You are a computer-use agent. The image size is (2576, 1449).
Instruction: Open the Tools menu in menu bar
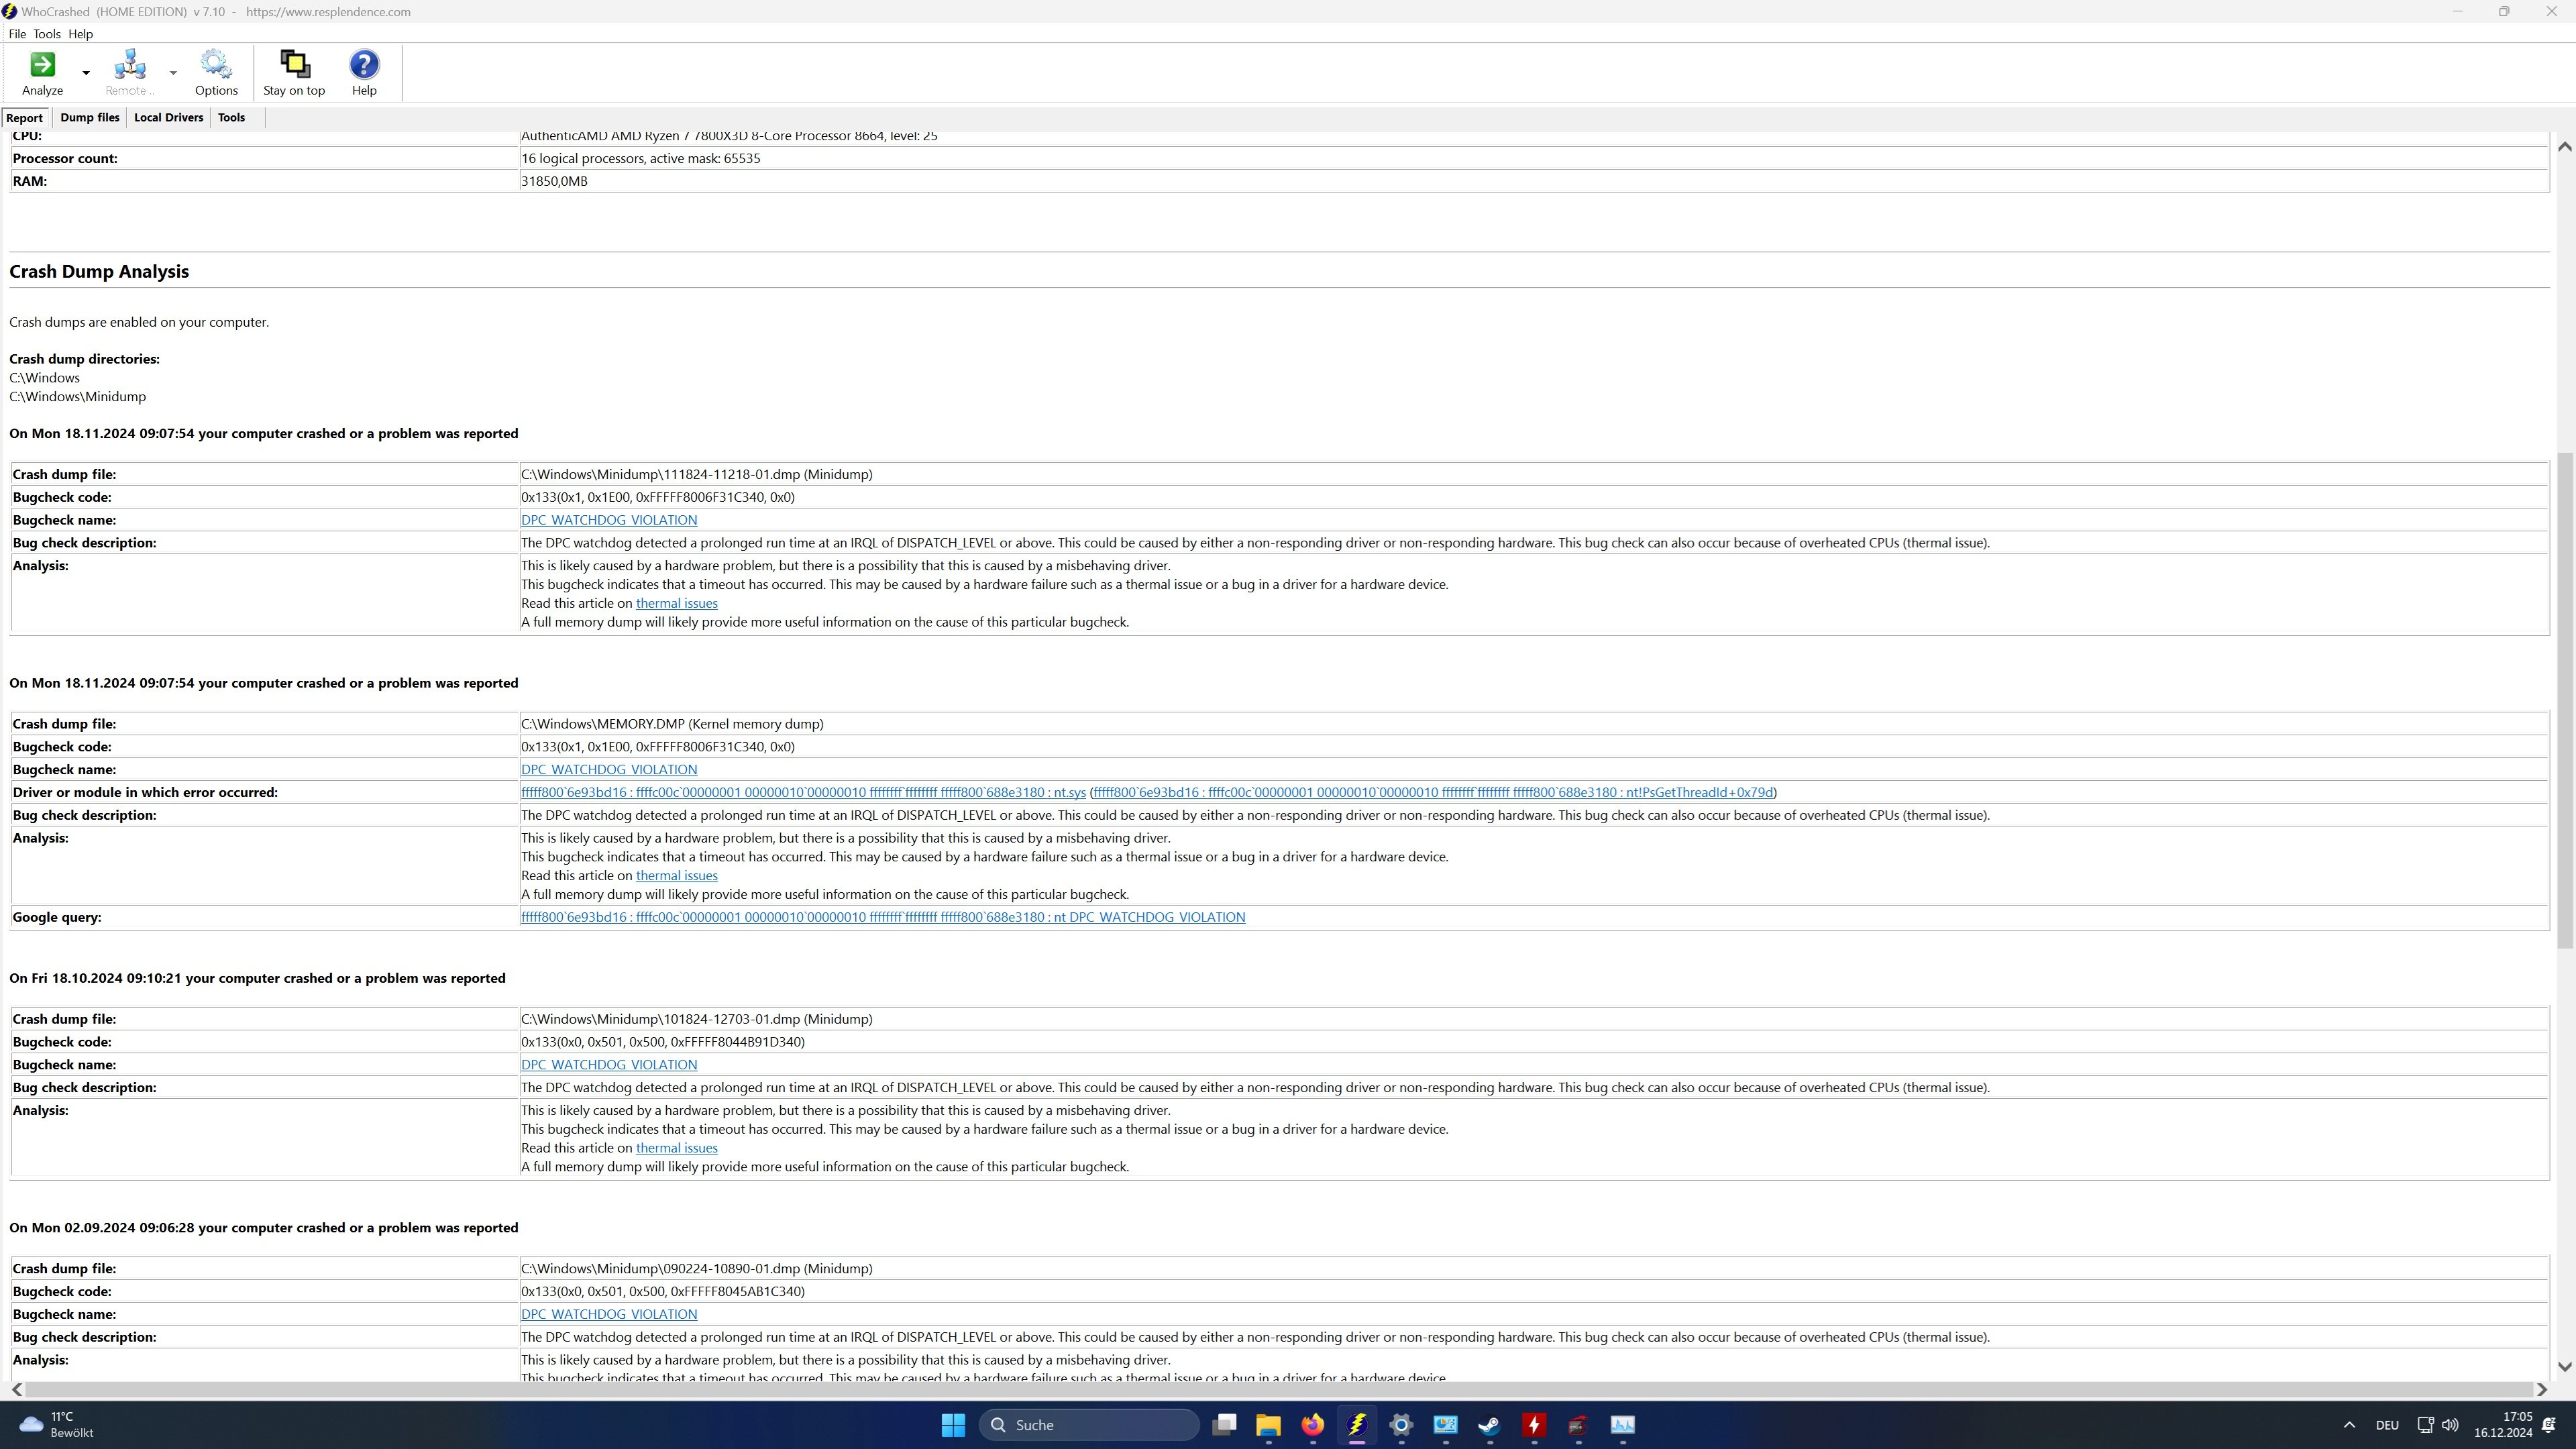pyautogui.click(x=47, y=34)
